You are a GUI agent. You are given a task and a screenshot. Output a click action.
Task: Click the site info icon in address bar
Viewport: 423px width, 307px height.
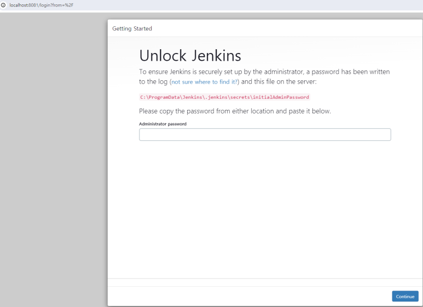(3, 5)
